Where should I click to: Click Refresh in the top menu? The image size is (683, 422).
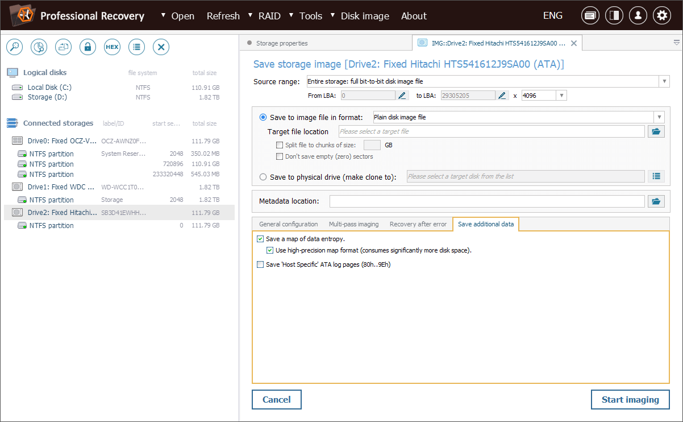(223, 16)
